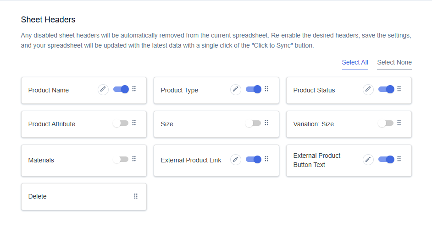Switch on the Materials toggle

(121, 160)
